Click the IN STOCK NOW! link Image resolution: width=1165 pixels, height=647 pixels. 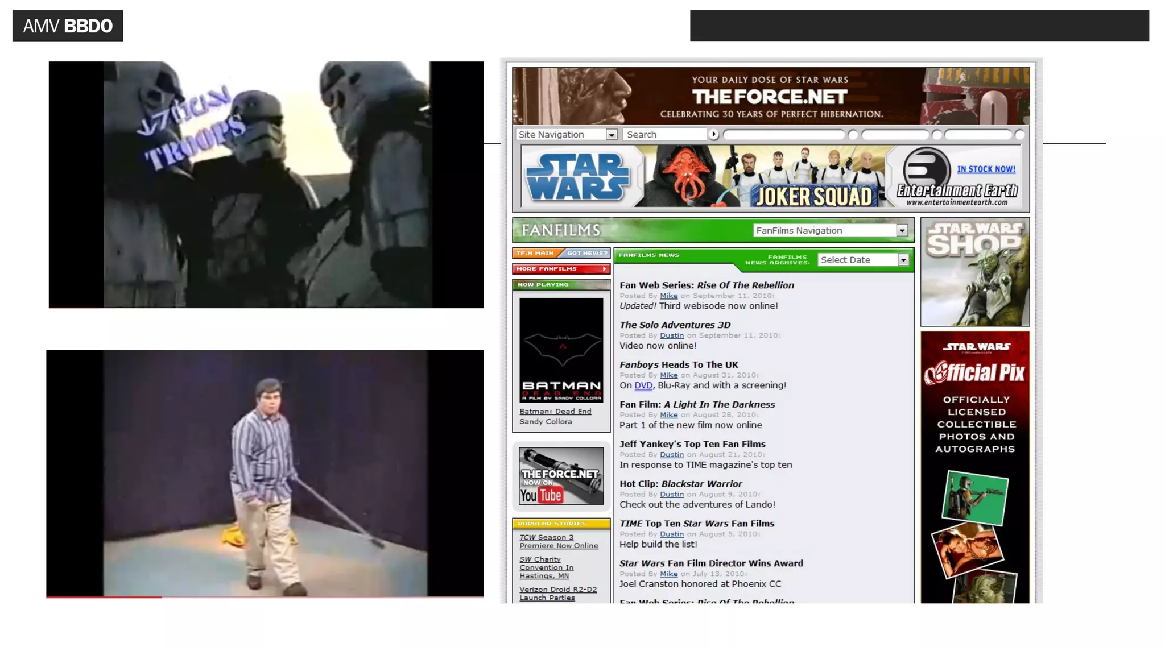click(x=986, y=169)
